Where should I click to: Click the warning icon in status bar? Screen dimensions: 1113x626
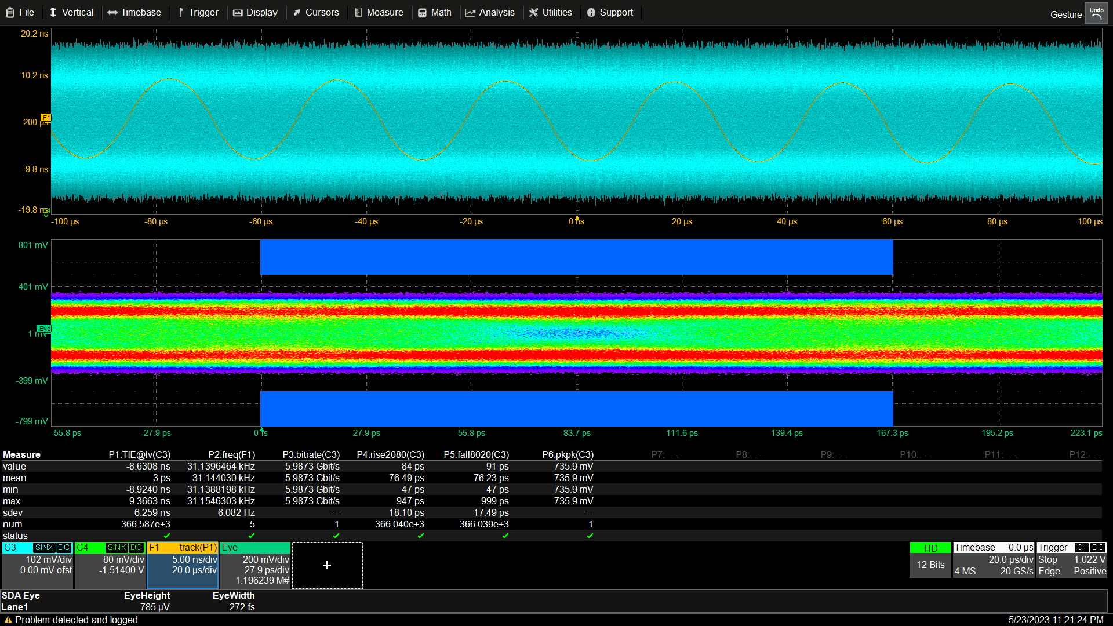8,620
